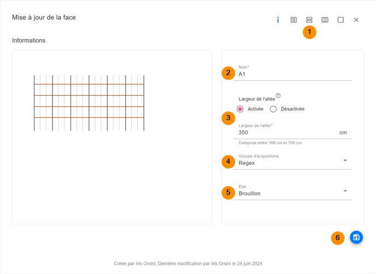376x274 pixels.
Task: Click the aisle width field showing 350
Action: [287, 133]
